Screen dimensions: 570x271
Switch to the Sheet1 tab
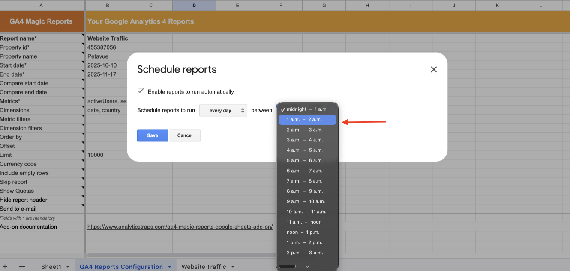(51, 267)
